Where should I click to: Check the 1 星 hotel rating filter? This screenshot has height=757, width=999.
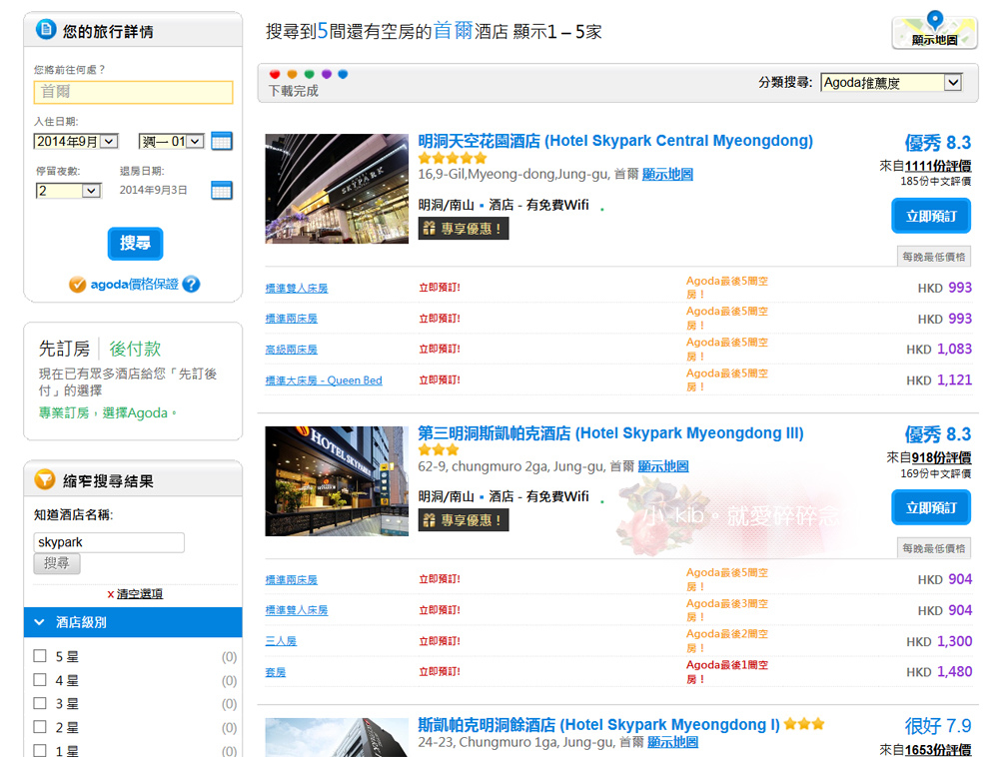tap(40, 750)
